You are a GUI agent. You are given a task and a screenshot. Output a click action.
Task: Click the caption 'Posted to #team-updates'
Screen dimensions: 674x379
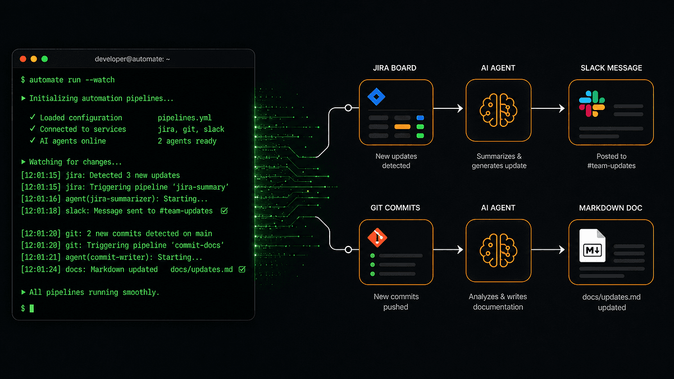coord(612,161)
